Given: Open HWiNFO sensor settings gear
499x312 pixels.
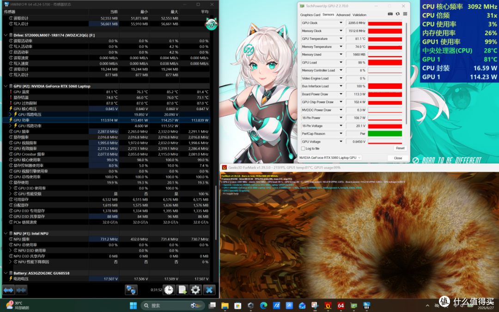Looking at the screenshot, I should click(x=195, y=290).
